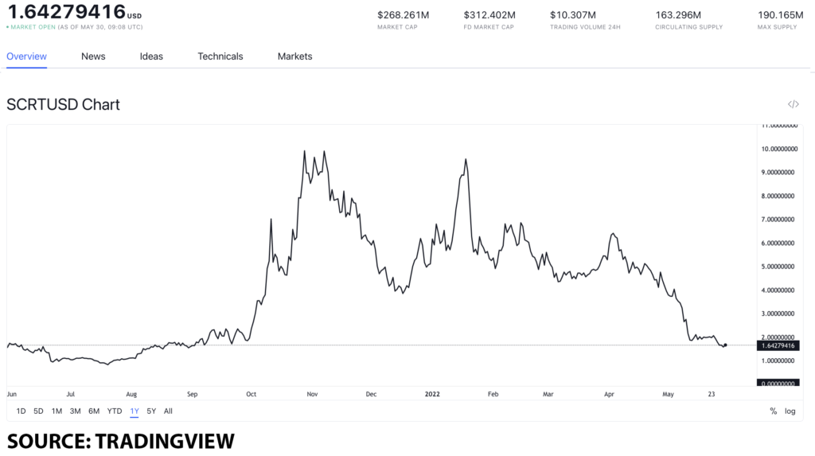Image resolution: width=815 pixels, height=456 pixels.
Task: Select the 1M time range
Action: click(x=57, y=411)
